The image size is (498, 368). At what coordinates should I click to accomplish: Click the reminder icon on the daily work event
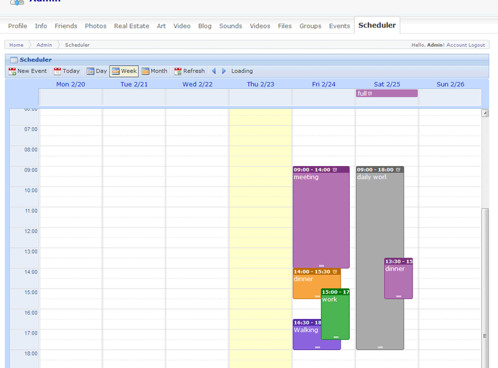(x=398, y=170)
